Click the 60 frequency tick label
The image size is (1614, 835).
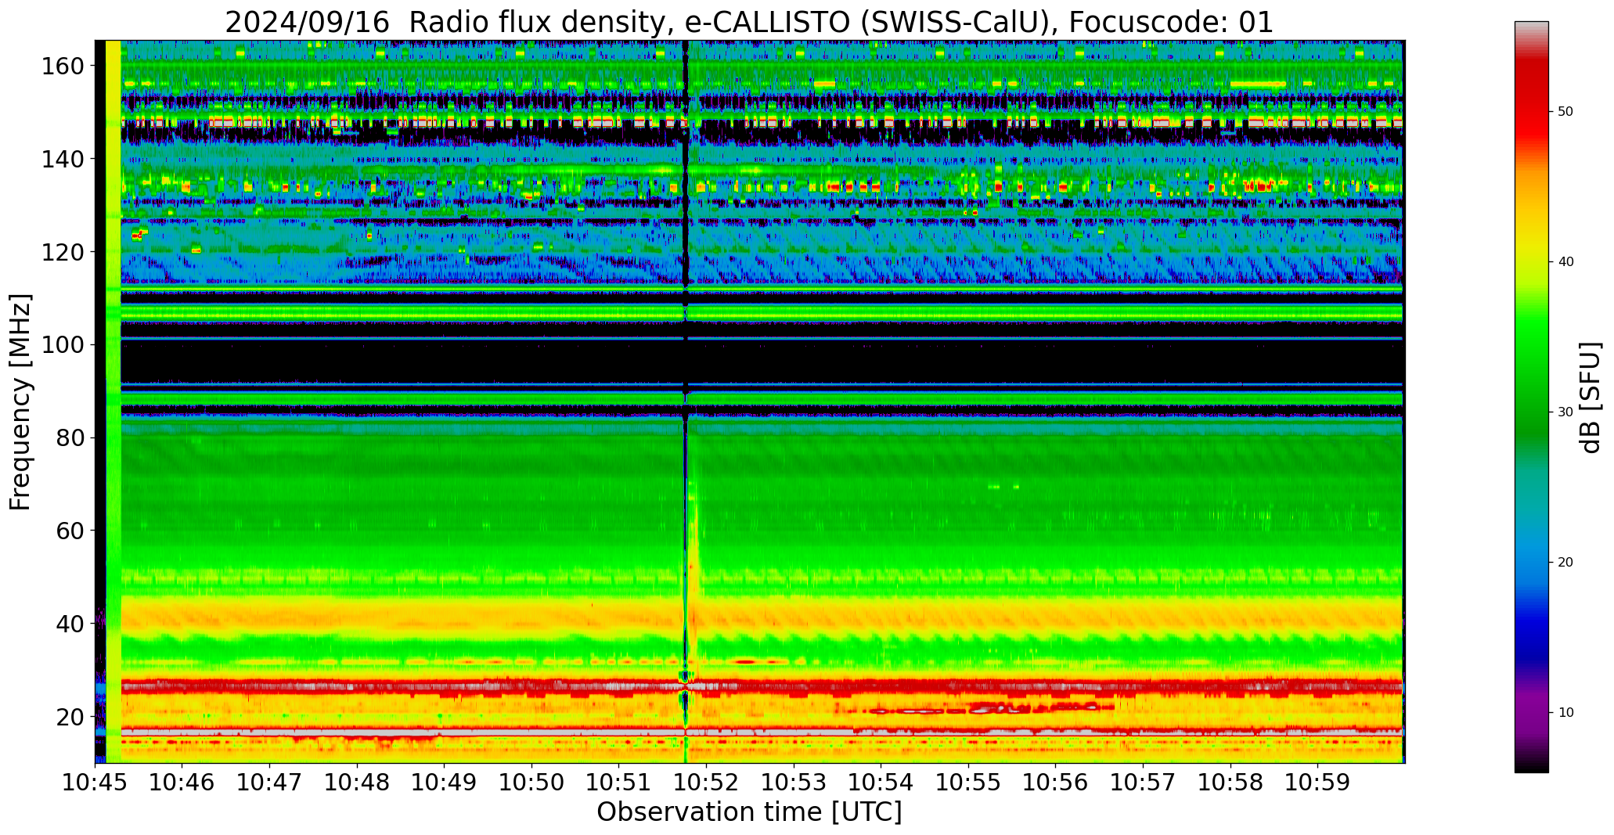click(x=69, y=531)
